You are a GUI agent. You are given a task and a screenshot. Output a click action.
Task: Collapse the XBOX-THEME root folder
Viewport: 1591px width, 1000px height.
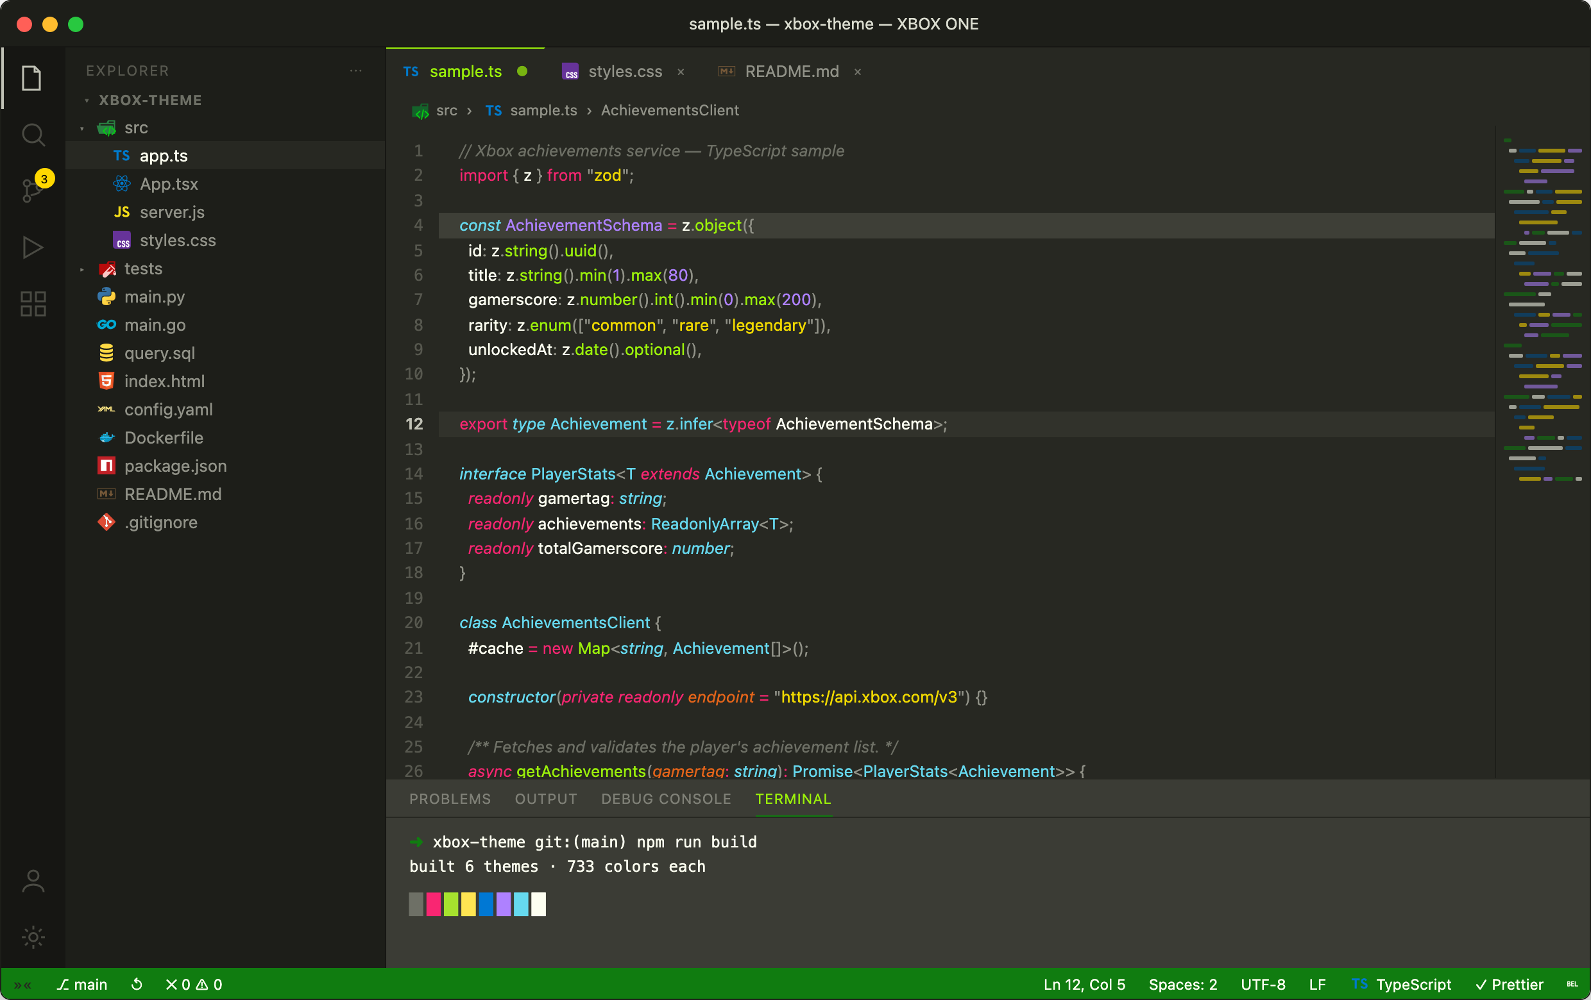[x=87, y=101]
